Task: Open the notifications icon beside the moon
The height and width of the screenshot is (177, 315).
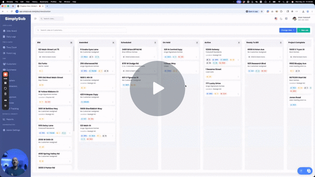Action: click(x=286, y=19)
